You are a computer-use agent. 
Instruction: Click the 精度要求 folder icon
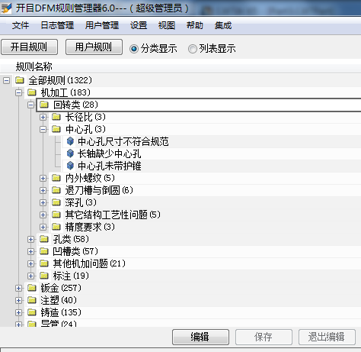[x=56, y=227]
